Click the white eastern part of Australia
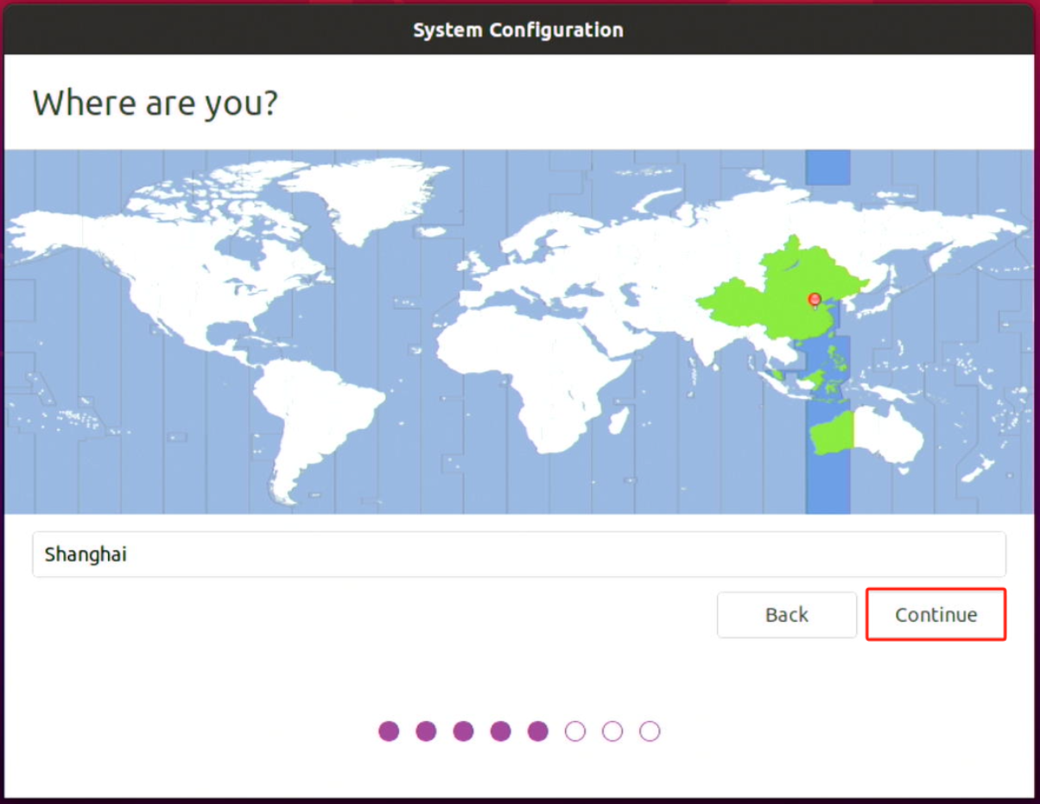Screen dimensions: 1040x804 pos(890,432)
